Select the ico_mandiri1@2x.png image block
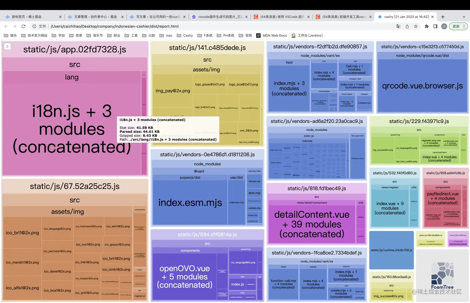 pyautogui.click(x=22, y=262)
